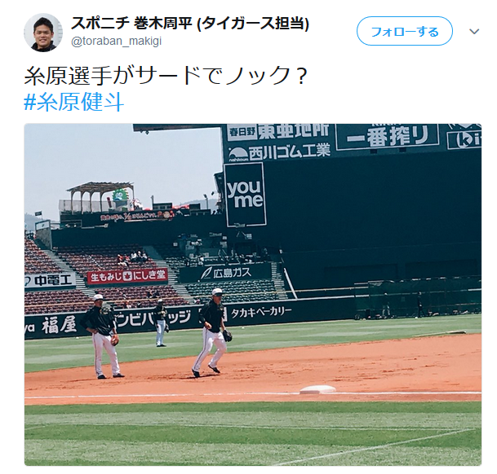Click the 一番搾り advertisement board
This screenshot has width=497, height=474.
pos(388,137)
